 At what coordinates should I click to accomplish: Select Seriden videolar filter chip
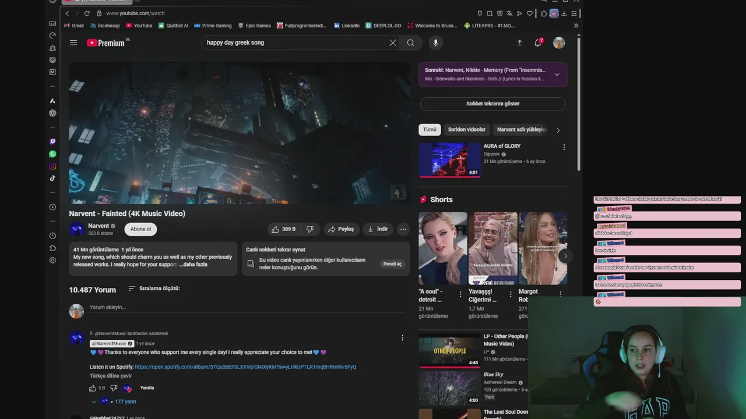coord(467,130)
